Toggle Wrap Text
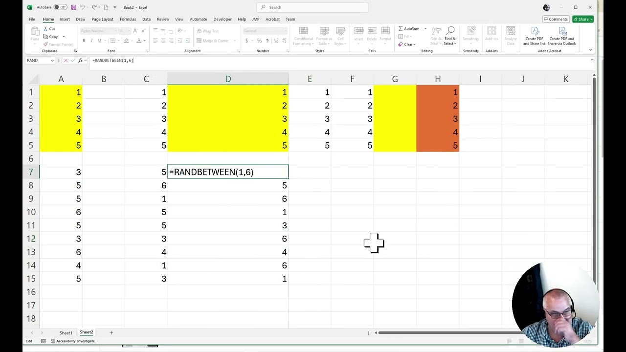Viewport: 626px width, 352px height. [207, 31]
